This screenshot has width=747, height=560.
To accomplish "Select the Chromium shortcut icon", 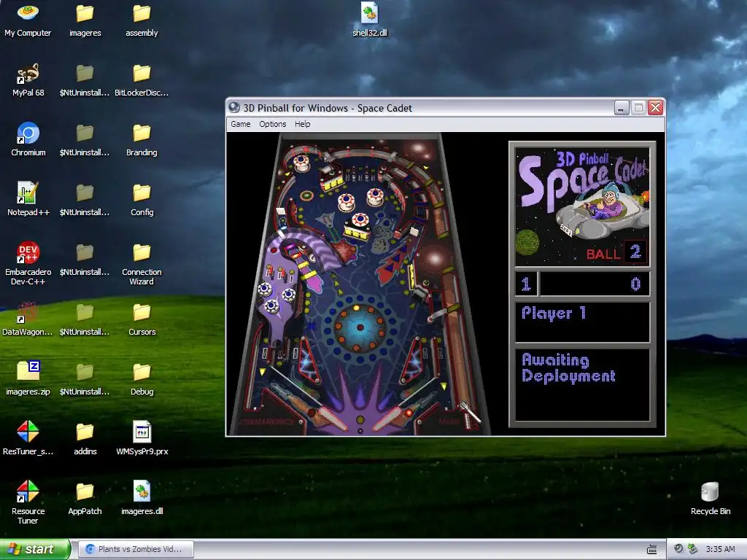I will point(28,140).
